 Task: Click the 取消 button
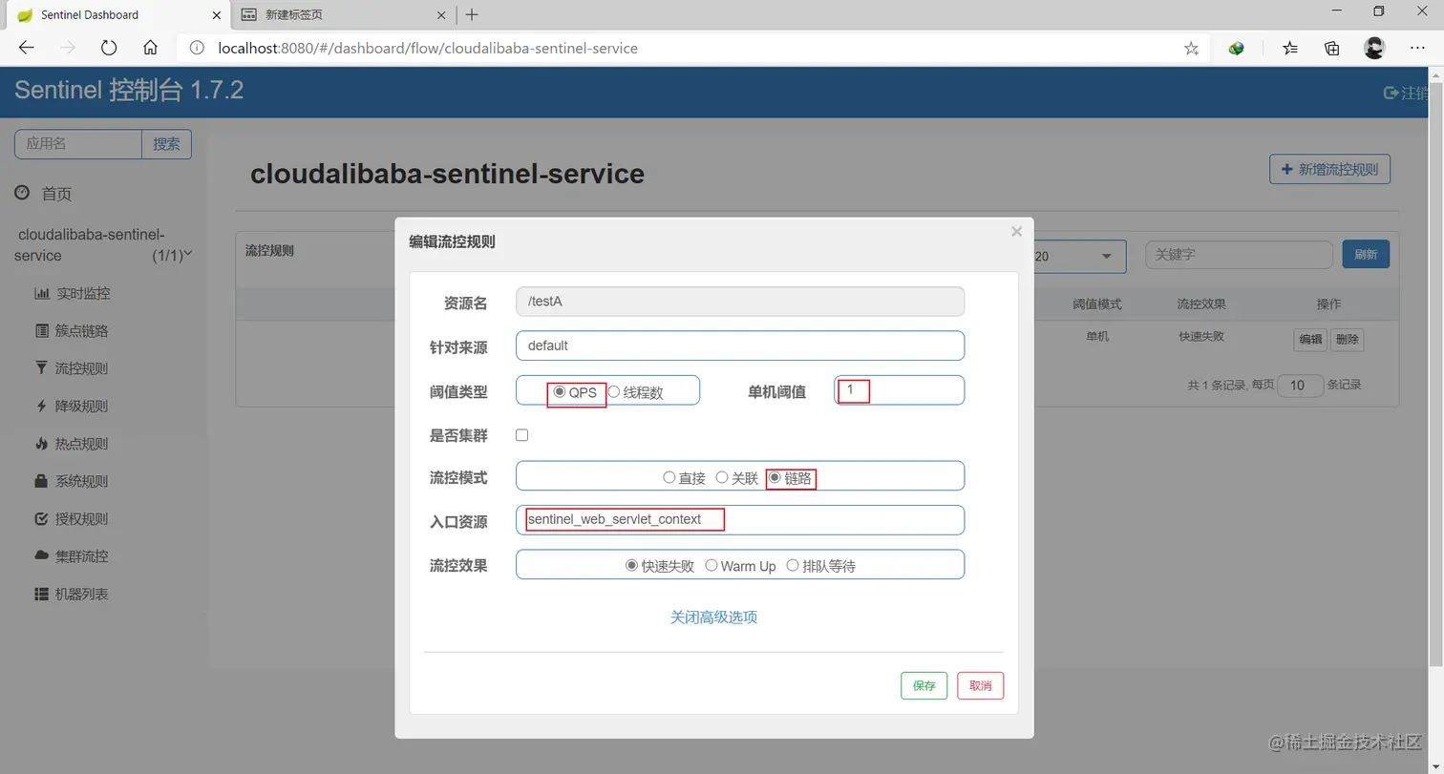(981, 685)
